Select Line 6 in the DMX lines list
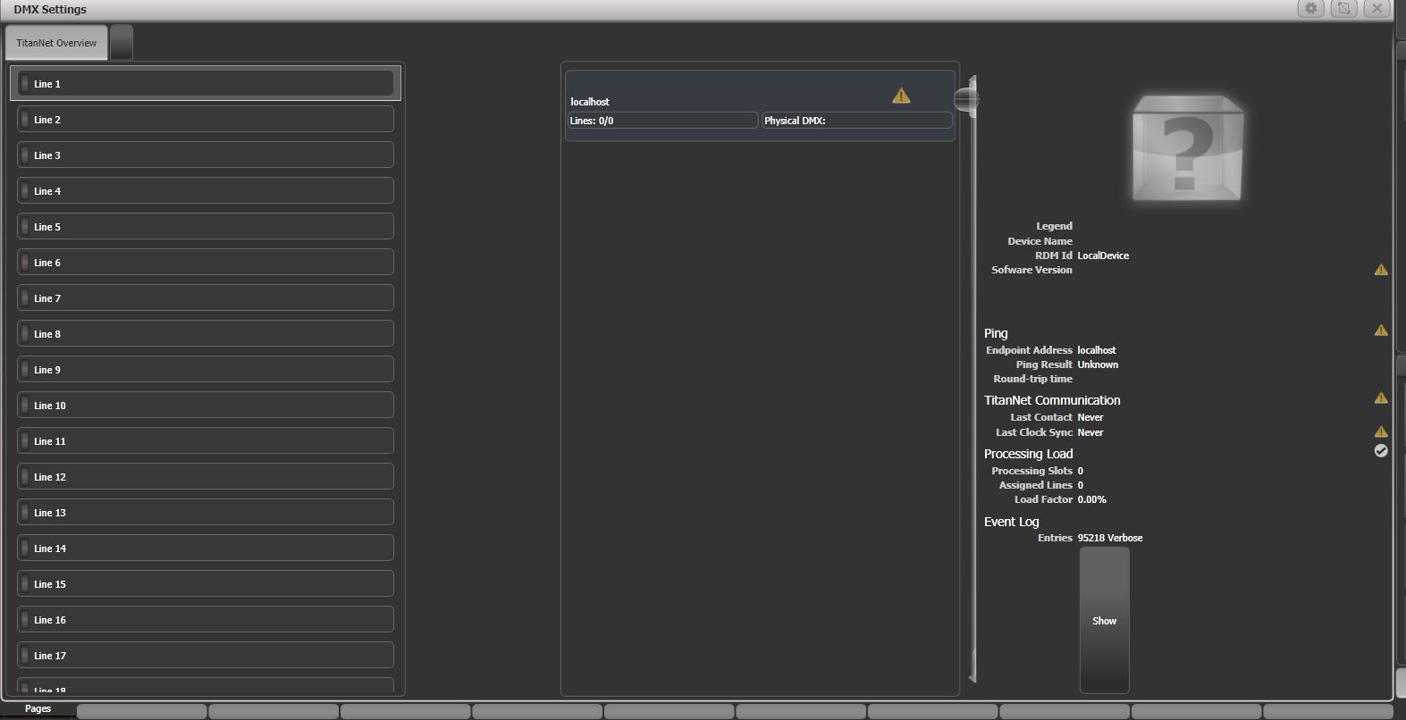 206,262
